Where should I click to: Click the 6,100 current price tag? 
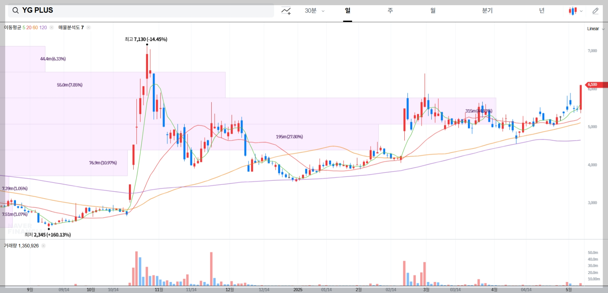[x=596, y=85]
